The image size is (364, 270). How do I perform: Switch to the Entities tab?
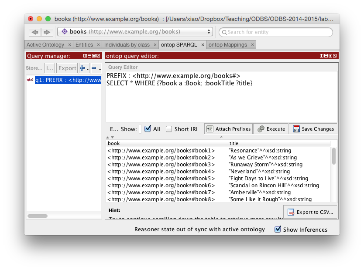pos(84,45)
